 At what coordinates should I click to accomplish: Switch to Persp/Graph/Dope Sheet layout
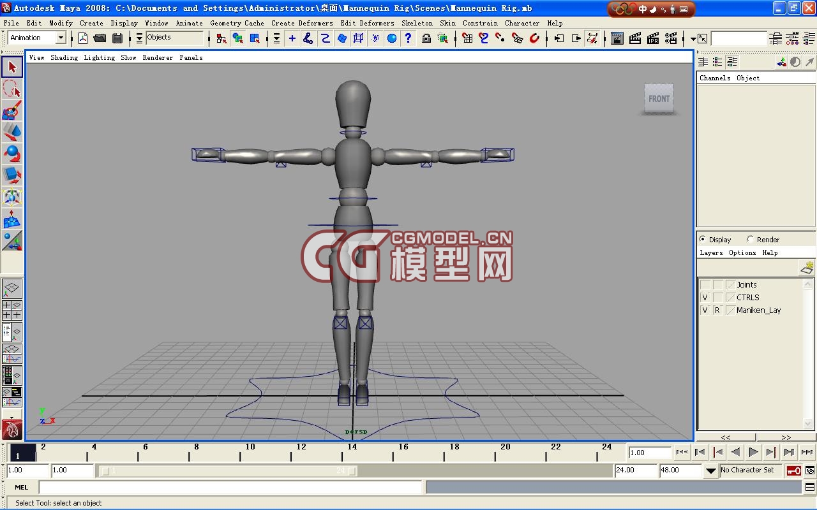click(x=12, y=397)
